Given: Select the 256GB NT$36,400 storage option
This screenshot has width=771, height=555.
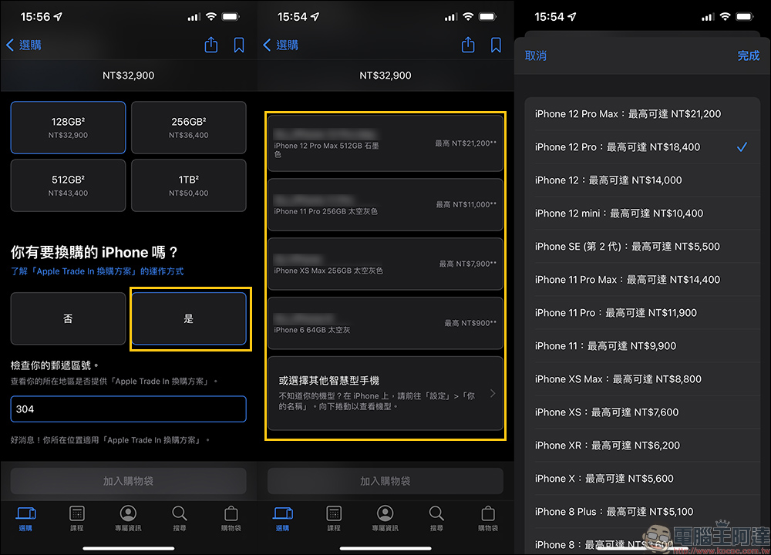Looking at the screenshot, I should (x=189, y=127).
